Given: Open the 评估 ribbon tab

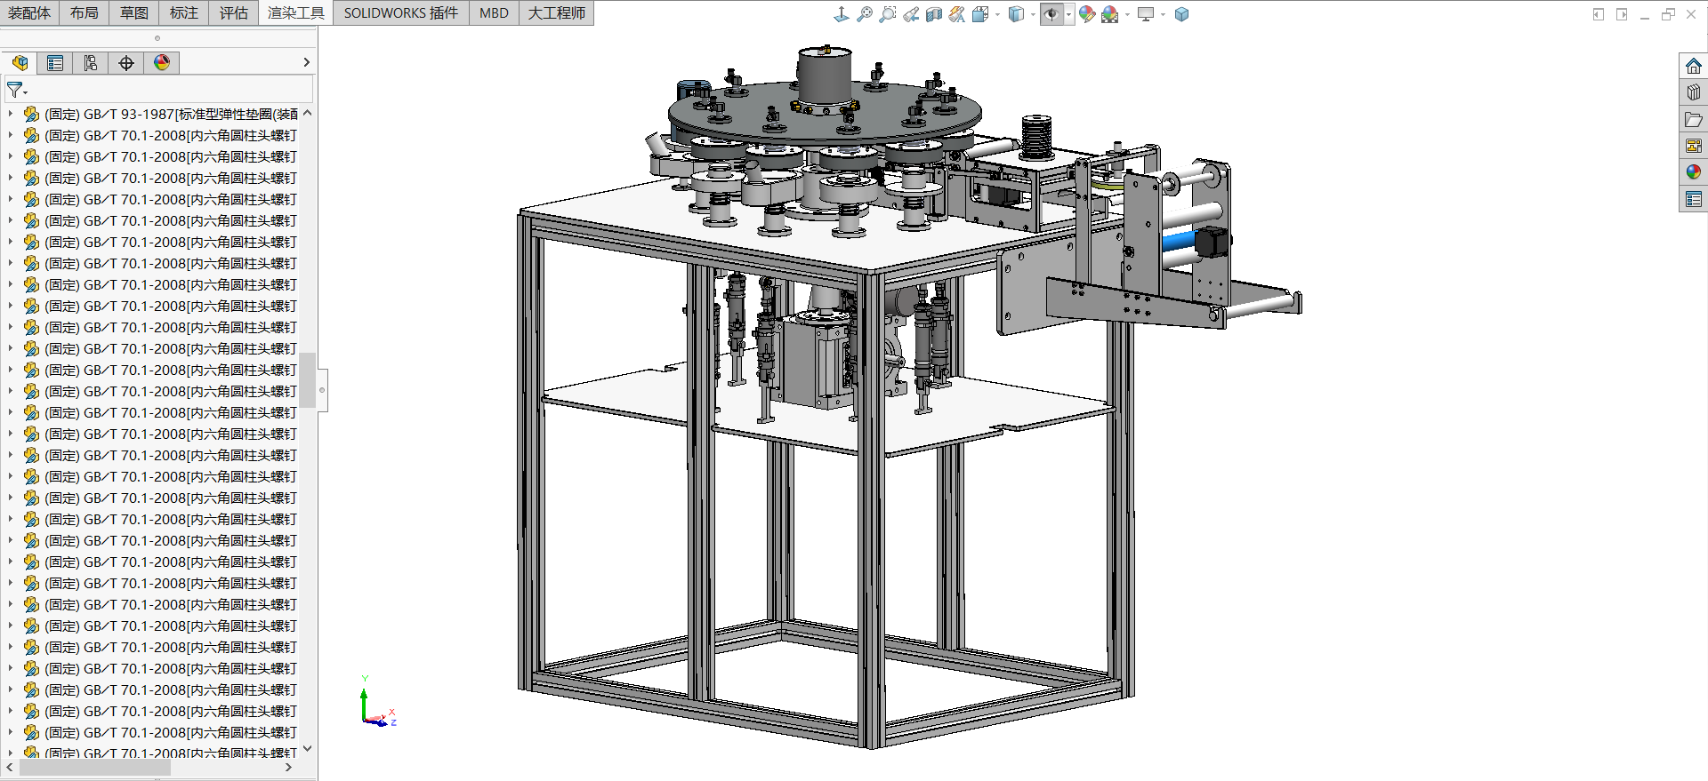Looking at the screenshot, I should click(x=234, y=12).
